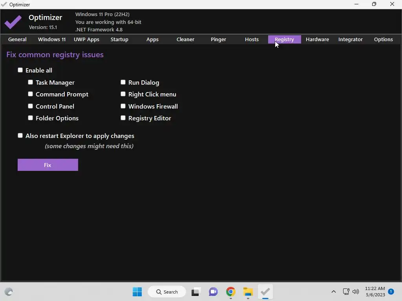The width and height of the screenshot is (402, 301).
Task: Go to the Options tab
Action: (x=383, y=40)
